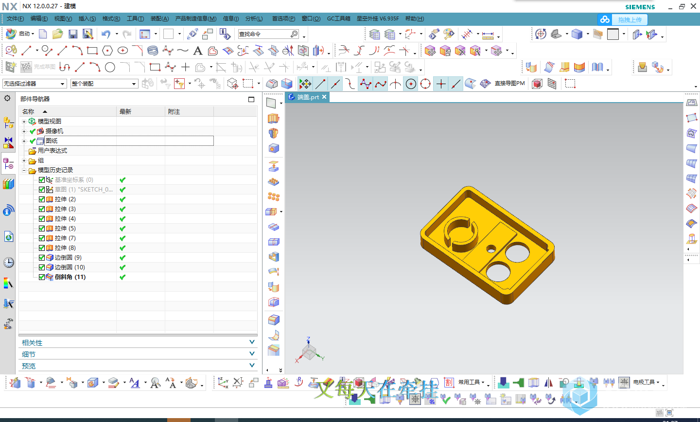
Task: Open the 分析(L) menu
Action: point(254,18)
